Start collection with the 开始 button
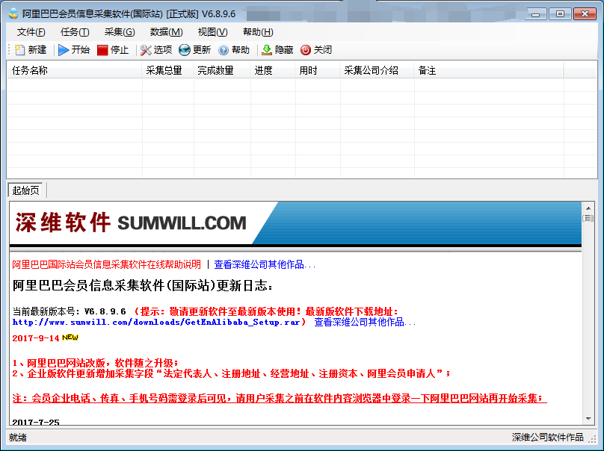 tap(74, 50)
